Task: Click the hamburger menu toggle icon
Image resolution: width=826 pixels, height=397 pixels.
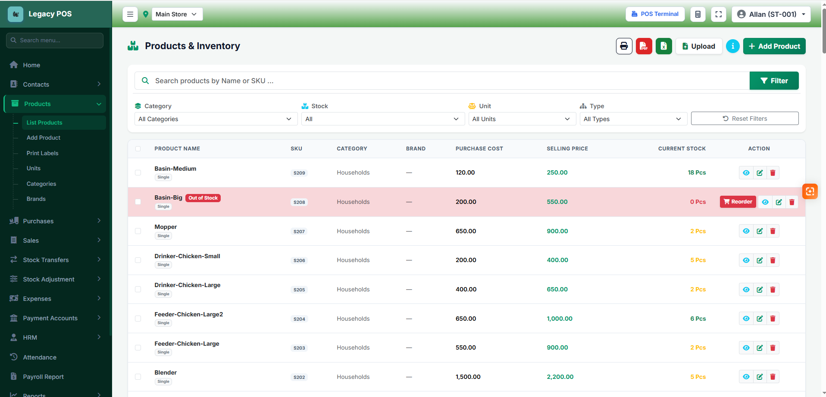Action: pos(130,14)
